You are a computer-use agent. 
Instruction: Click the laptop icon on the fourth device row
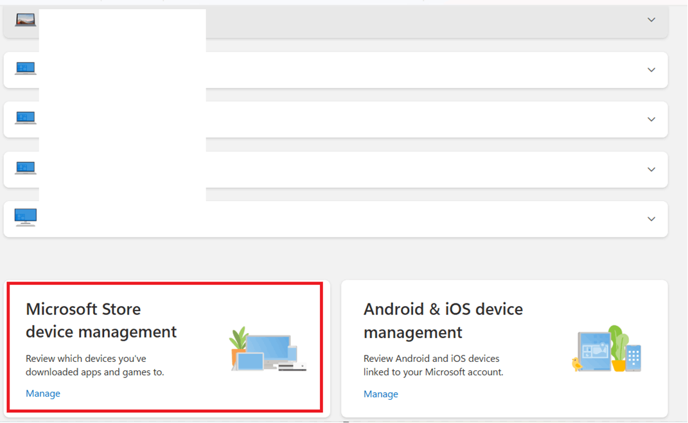point(25,168)
